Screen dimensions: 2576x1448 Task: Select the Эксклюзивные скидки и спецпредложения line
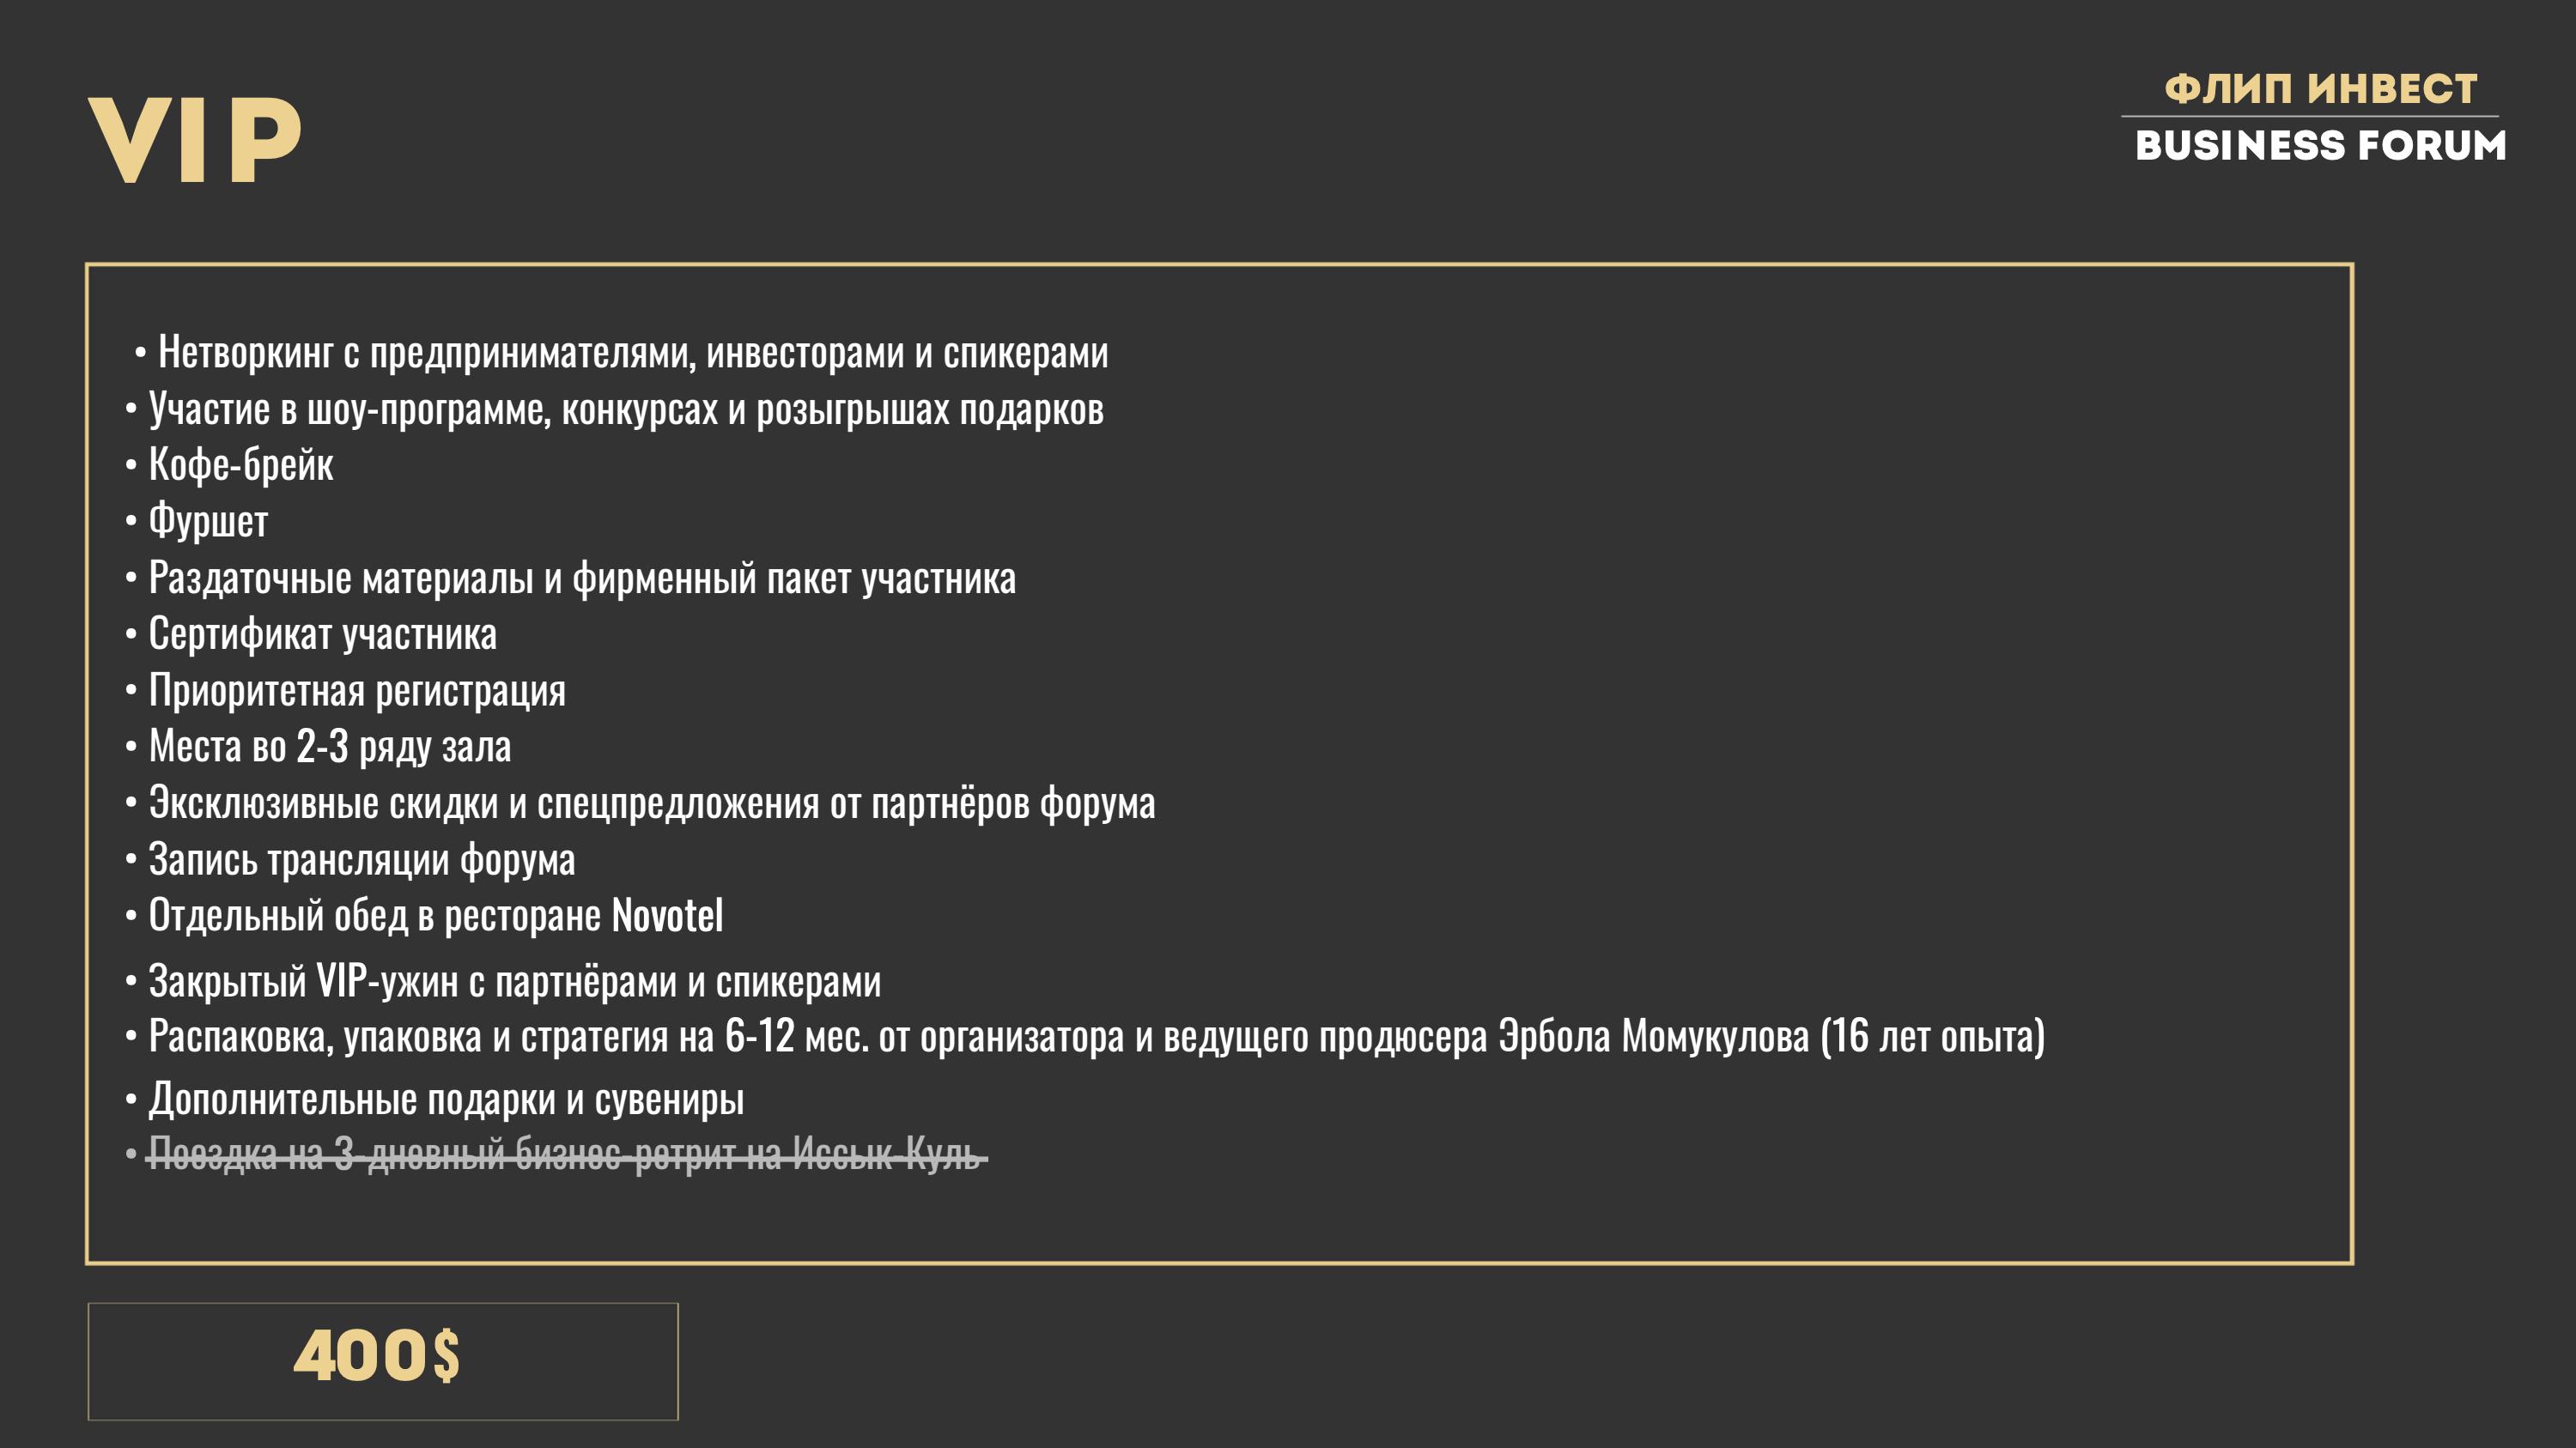pyautogui.click(x=651, y=803)
